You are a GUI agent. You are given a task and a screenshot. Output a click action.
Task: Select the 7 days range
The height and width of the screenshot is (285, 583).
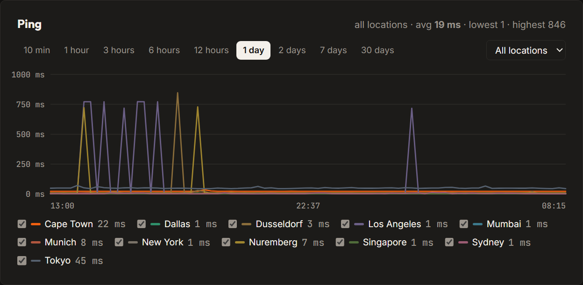334,50
